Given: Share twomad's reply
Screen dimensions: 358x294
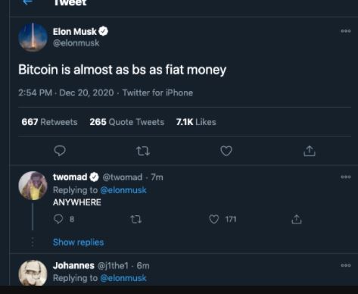Looking at the screenshot, I should [x=297, y=219].
